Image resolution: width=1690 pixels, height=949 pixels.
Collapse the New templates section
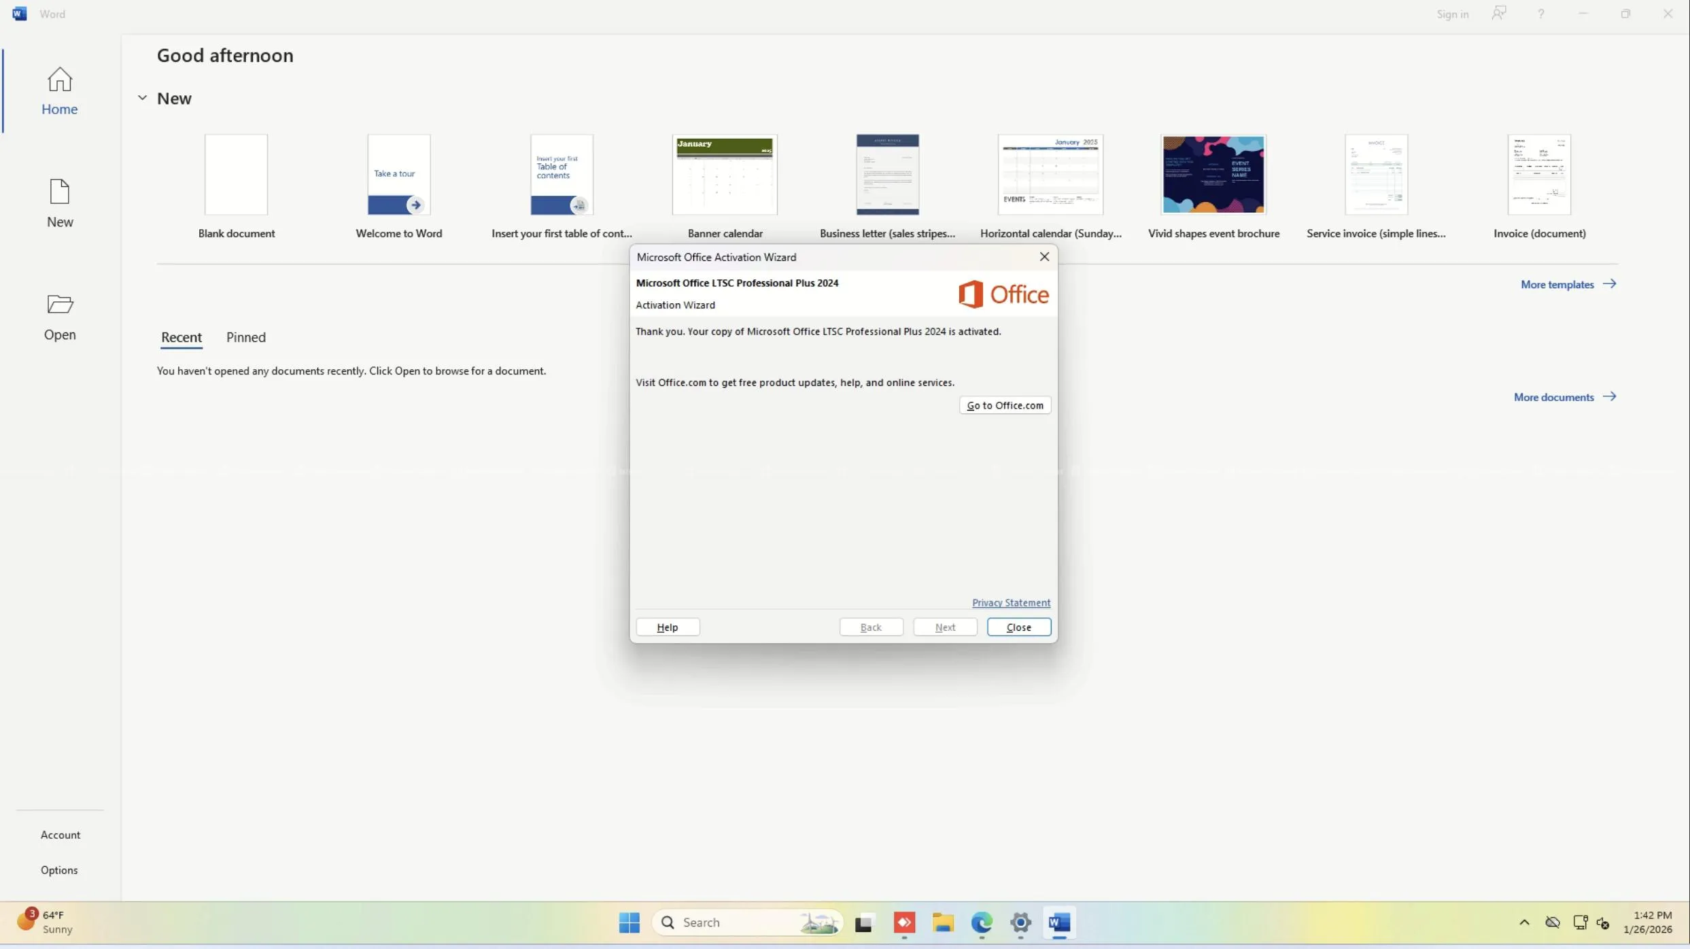142,98
